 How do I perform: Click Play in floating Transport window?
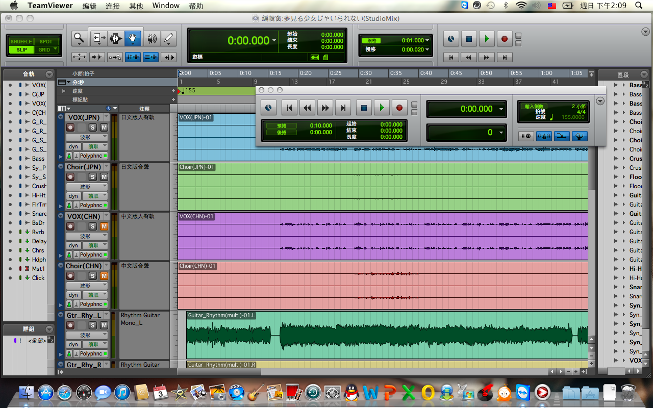(382, 108)
